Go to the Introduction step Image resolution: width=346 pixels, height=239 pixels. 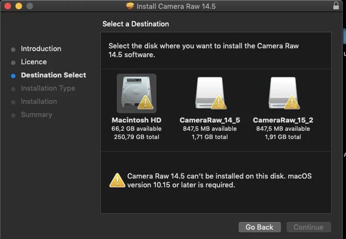(41, 49)
